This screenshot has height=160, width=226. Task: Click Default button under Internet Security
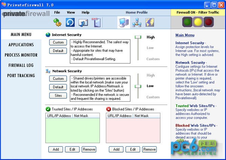pyautogui.click(x=58, y=51)
